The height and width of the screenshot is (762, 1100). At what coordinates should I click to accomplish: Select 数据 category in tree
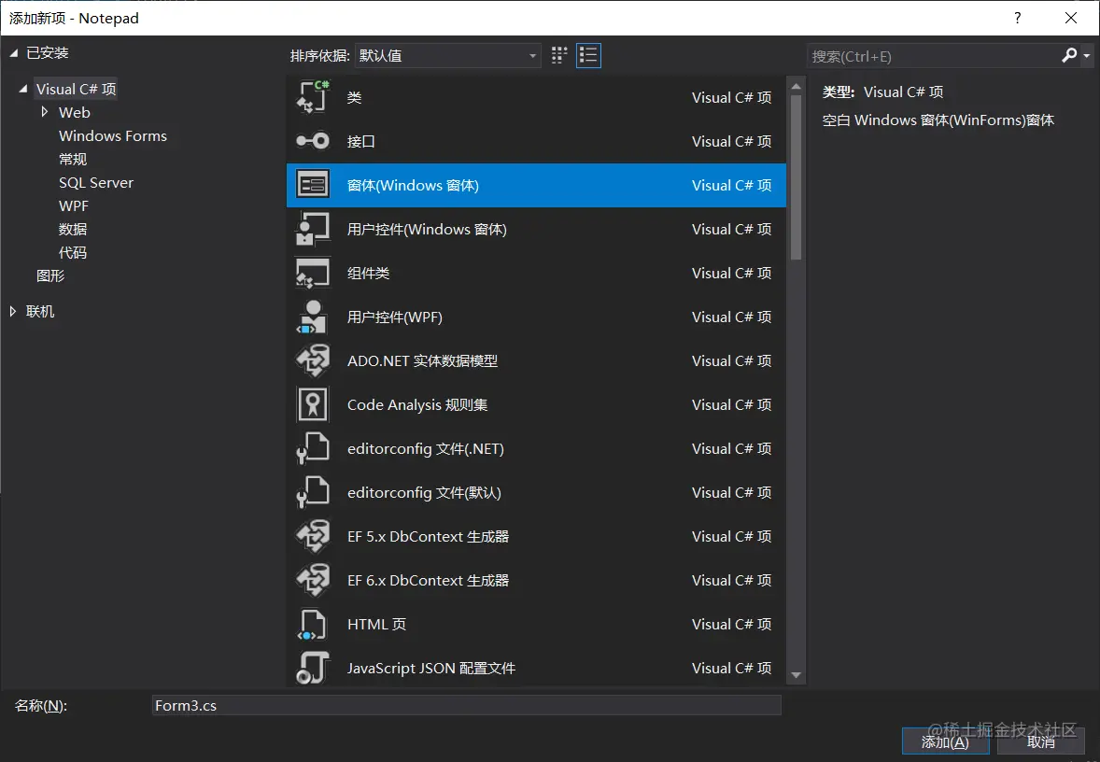(73, 230)
